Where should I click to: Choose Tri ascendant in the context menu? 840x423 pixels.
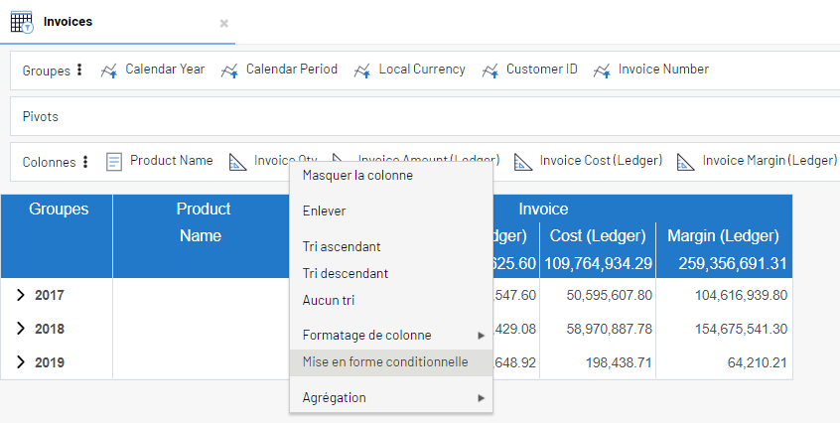342,246
